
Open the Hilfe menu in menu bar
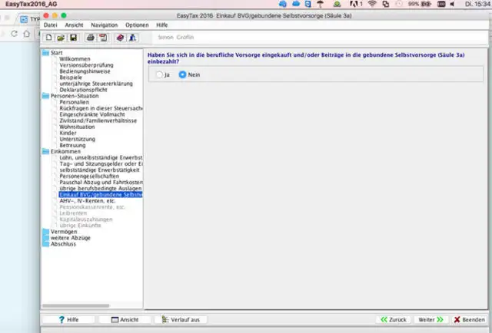[x=162, y=25]
